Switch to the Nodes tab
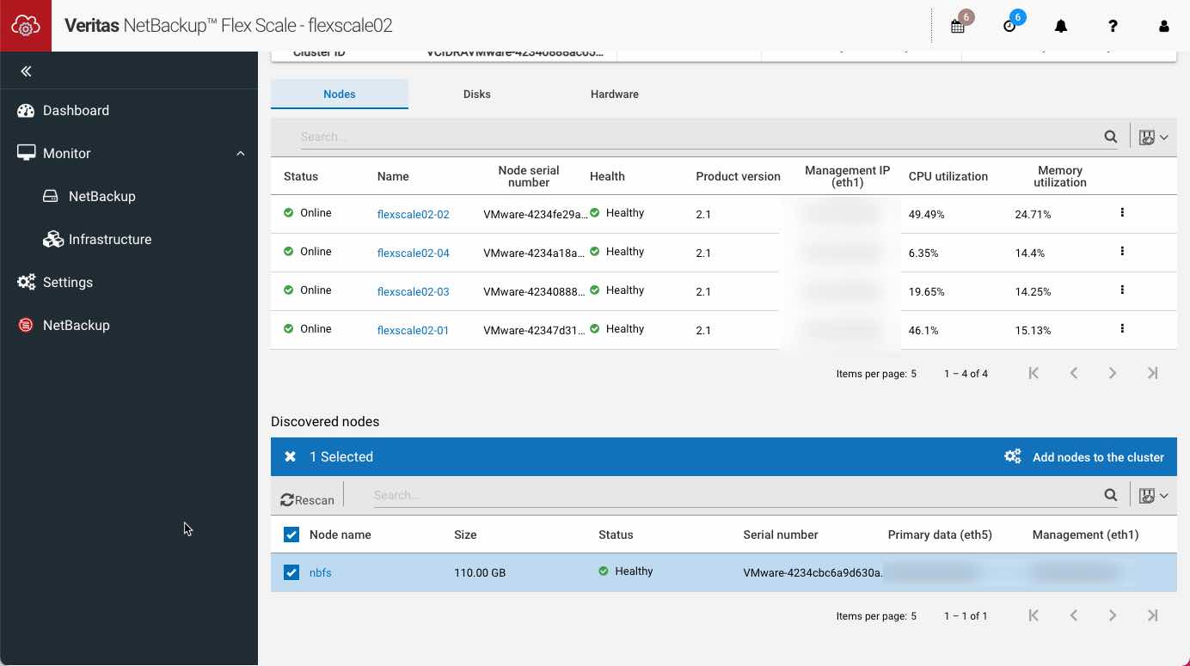 (x=340, y=94)
